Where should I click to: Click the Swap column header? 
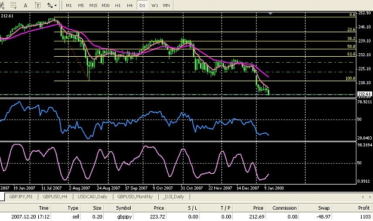click(x=323, y=208)
